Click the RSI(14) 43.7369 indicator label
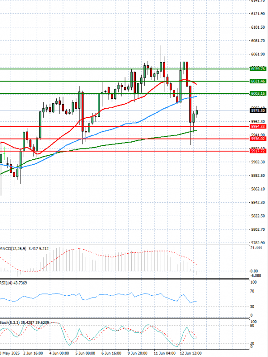 click(x=13, y=283)
